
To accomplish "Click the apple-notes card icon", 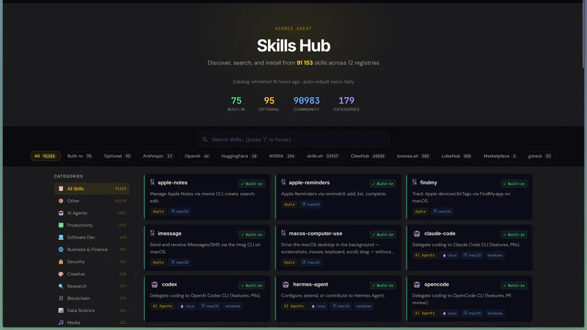I will (x=153, y=182).
